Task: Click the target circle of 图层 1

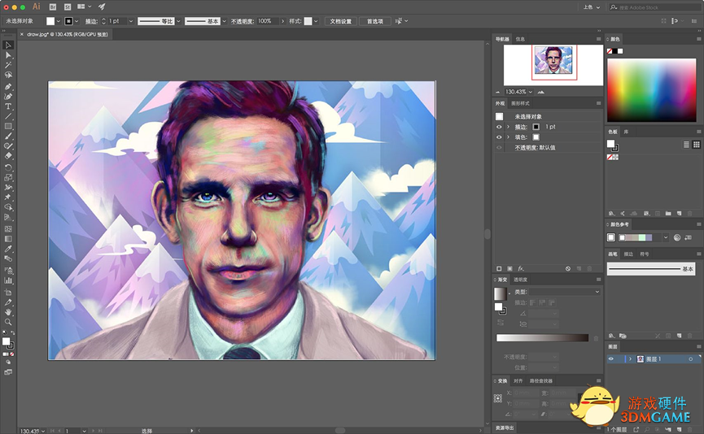Action: (690, 359)
